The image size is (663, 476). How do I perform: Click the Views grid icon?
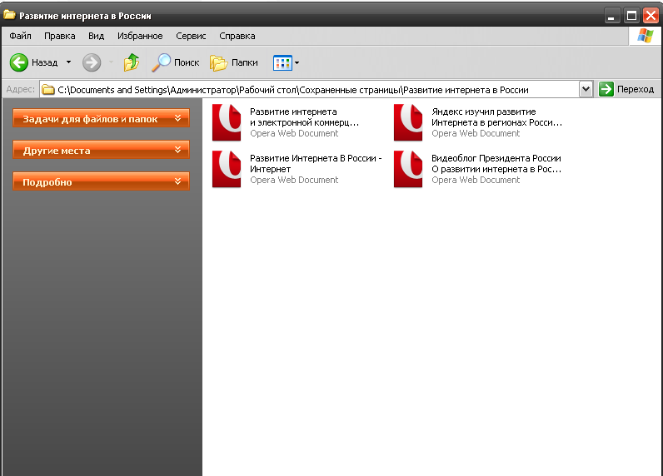click(282, 63)
